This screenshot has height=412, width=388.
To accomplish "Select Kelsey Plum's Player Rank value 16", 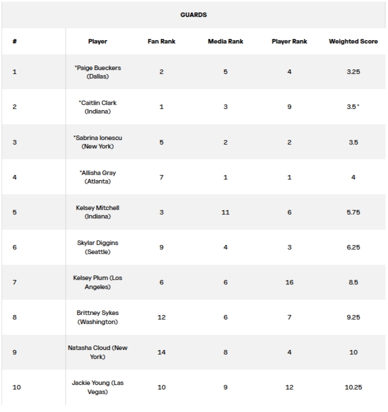I will [289, 282].
